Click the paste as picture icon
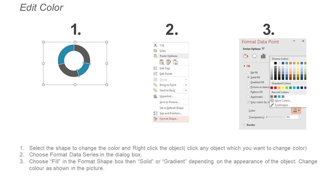Screen dimensions: 336x189 click(x=176, y=62)
